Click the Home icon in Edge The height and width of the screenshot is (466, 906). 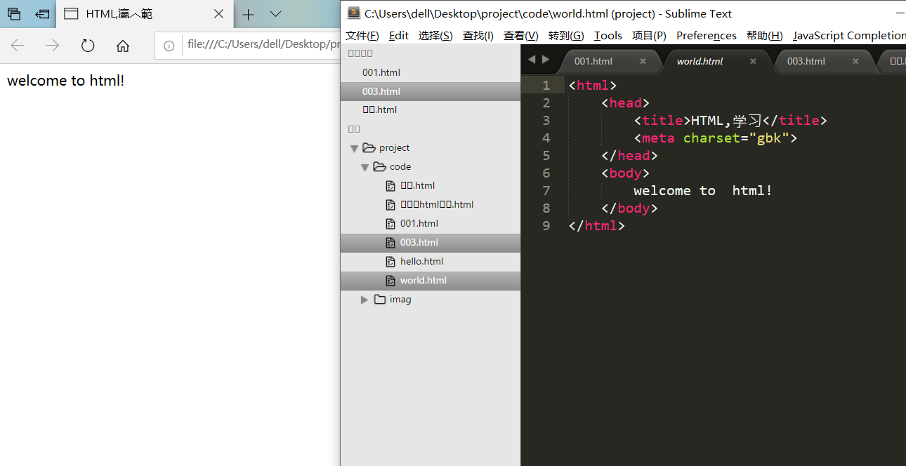(x=123, y=46)
